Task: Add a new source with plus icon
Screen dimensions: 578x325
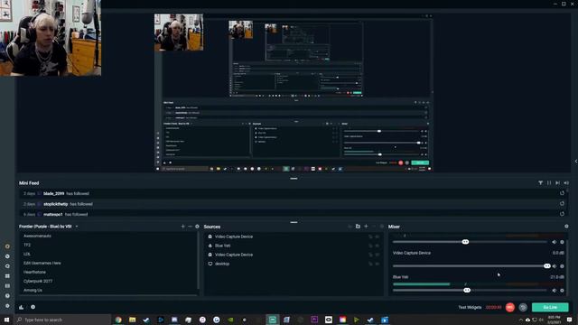Action: pos(366,227)
